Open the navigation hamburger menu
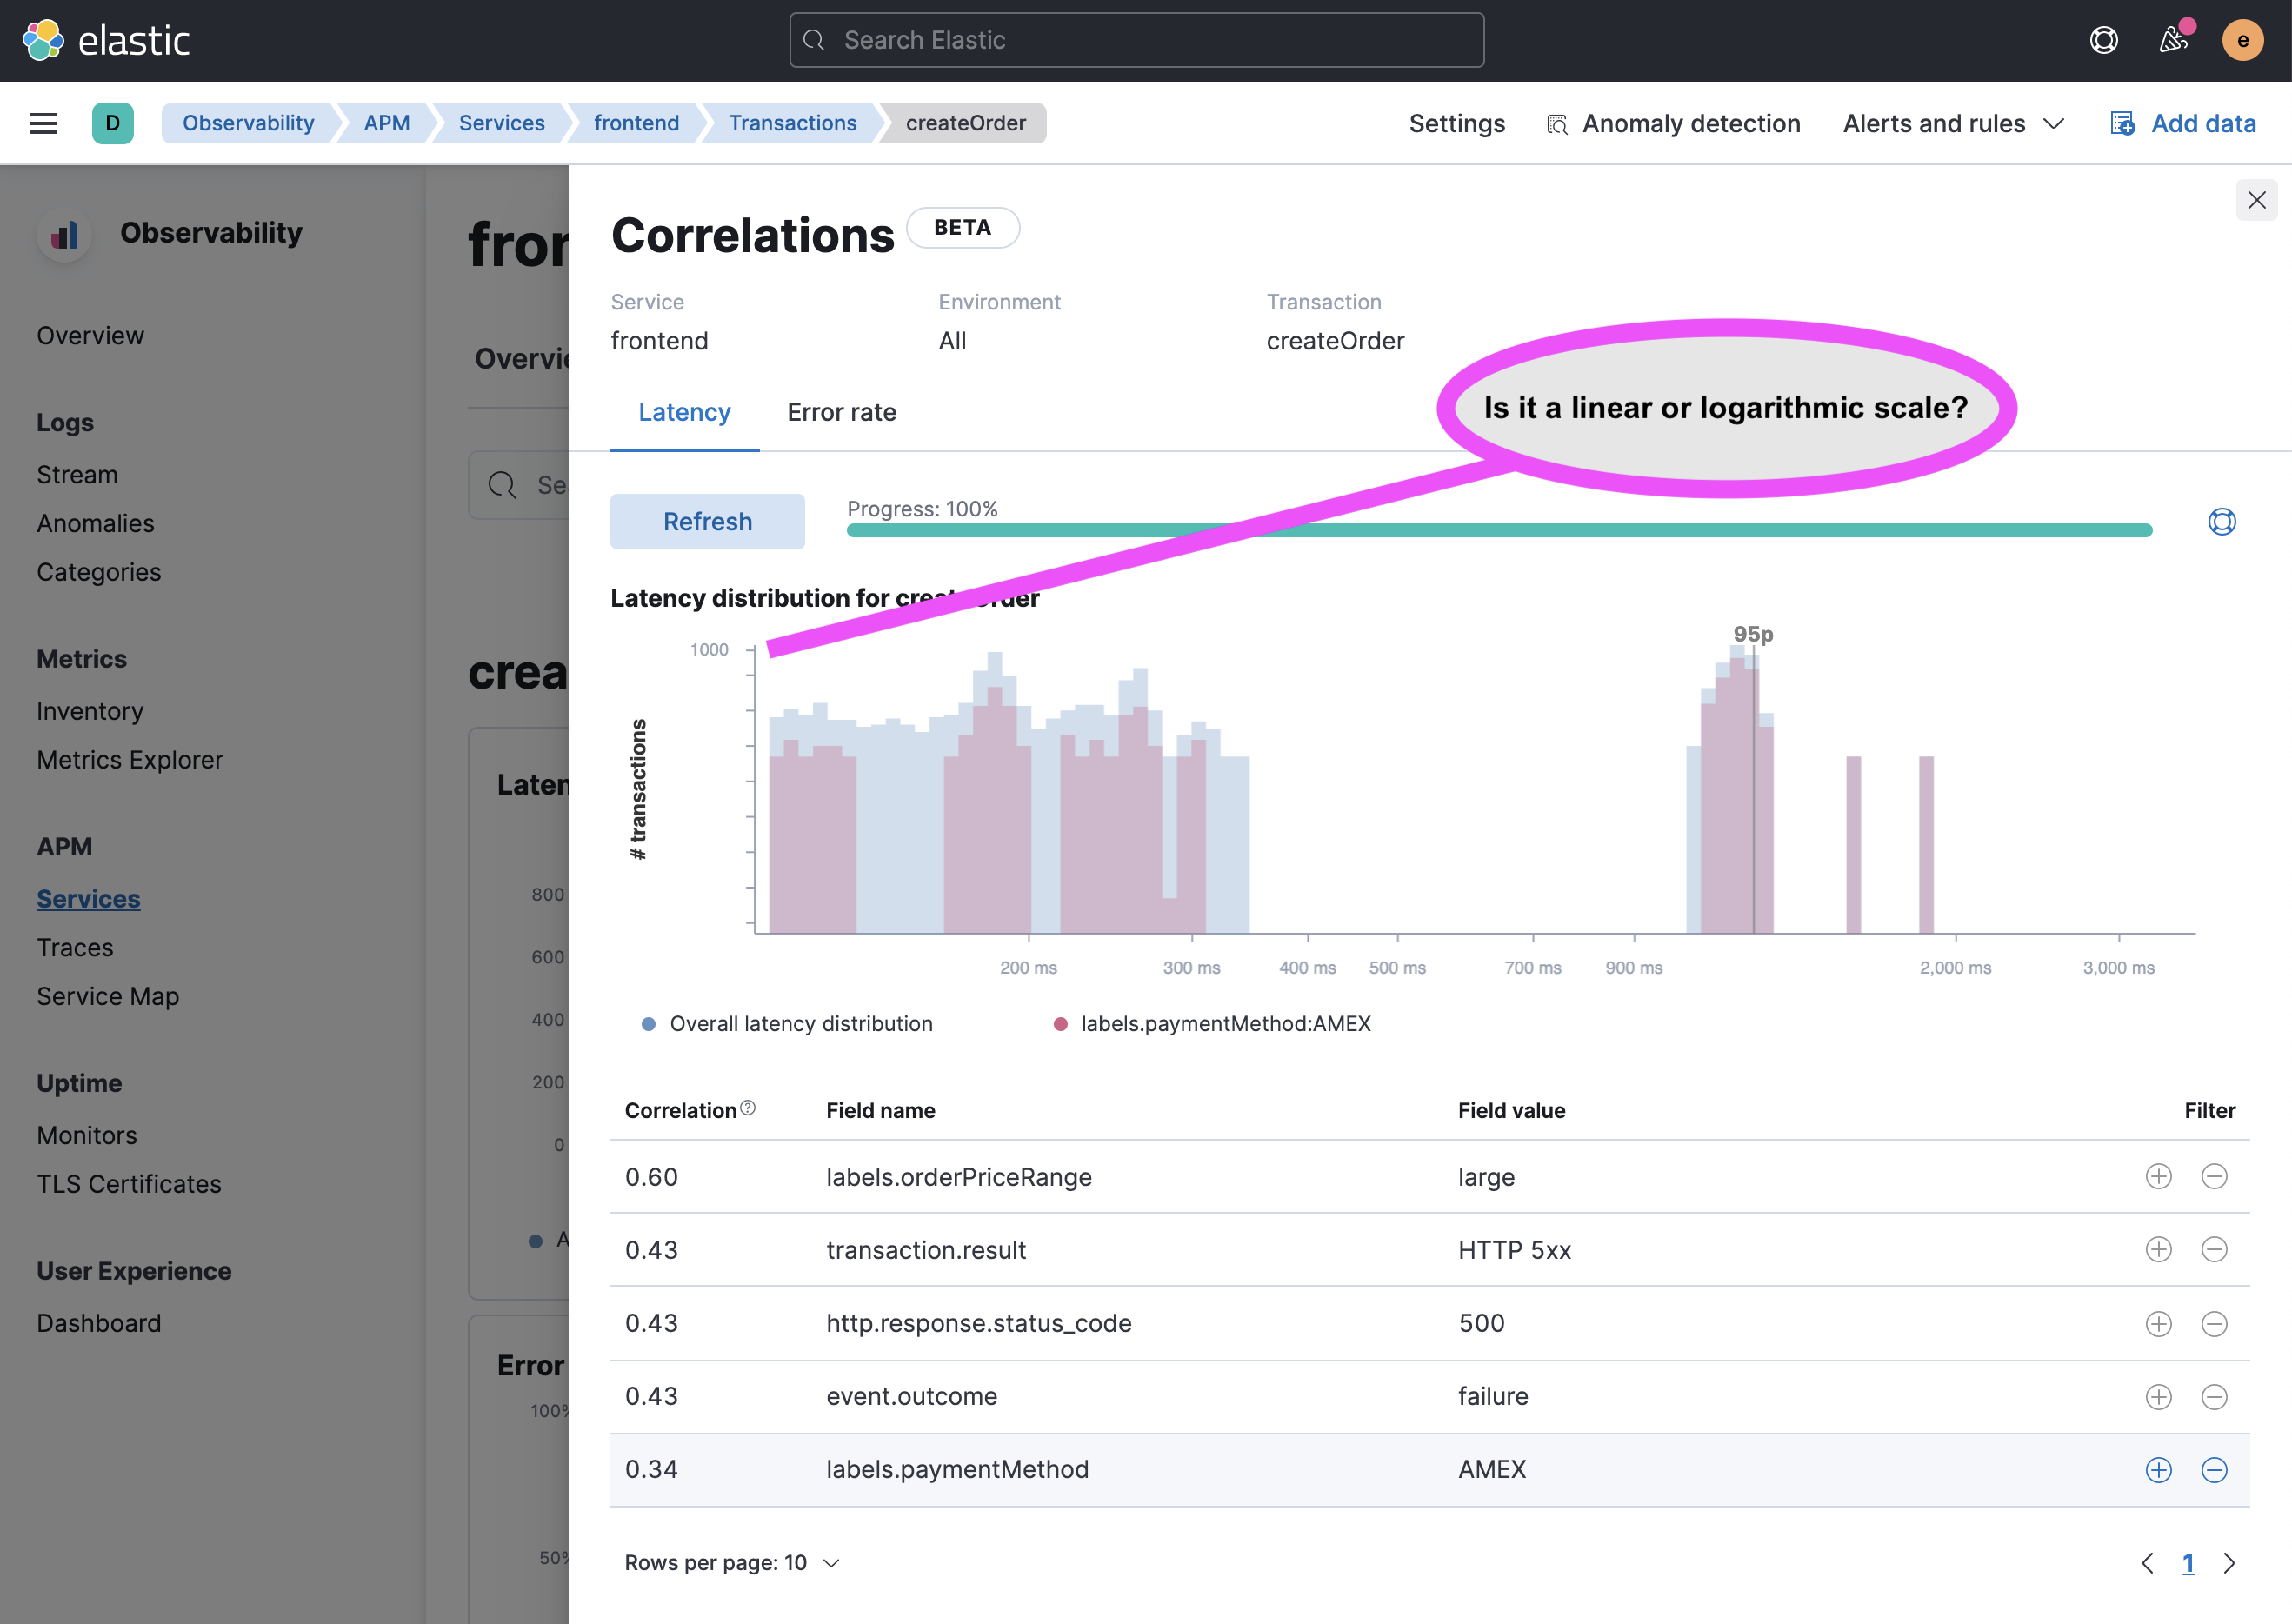The height and width of the screenshot is (1624, 2292). pyautogui.click(x=41, y=122)
